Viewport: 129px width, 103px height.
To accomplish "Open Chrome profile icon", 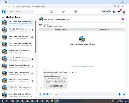I will pyautogui.click(x=123, y=6).
